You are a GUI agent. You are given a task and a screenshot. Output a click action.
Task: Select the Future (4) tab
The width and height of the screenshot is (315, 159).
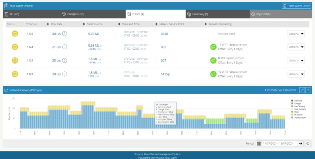[x=156, y=14]
